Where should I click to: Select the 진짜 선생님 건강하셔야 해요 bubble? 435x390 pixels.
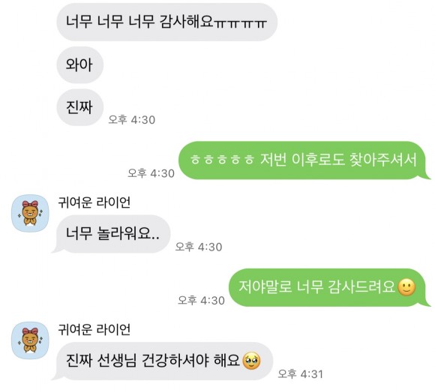coord(163,361)
